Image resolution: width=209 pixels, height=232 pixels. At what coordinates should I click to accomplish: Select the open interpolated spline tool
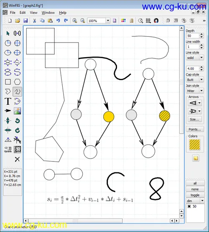tap(17, 72)
